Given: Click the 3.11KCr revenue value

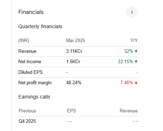Looking at the screenshot, I should 74,51.
